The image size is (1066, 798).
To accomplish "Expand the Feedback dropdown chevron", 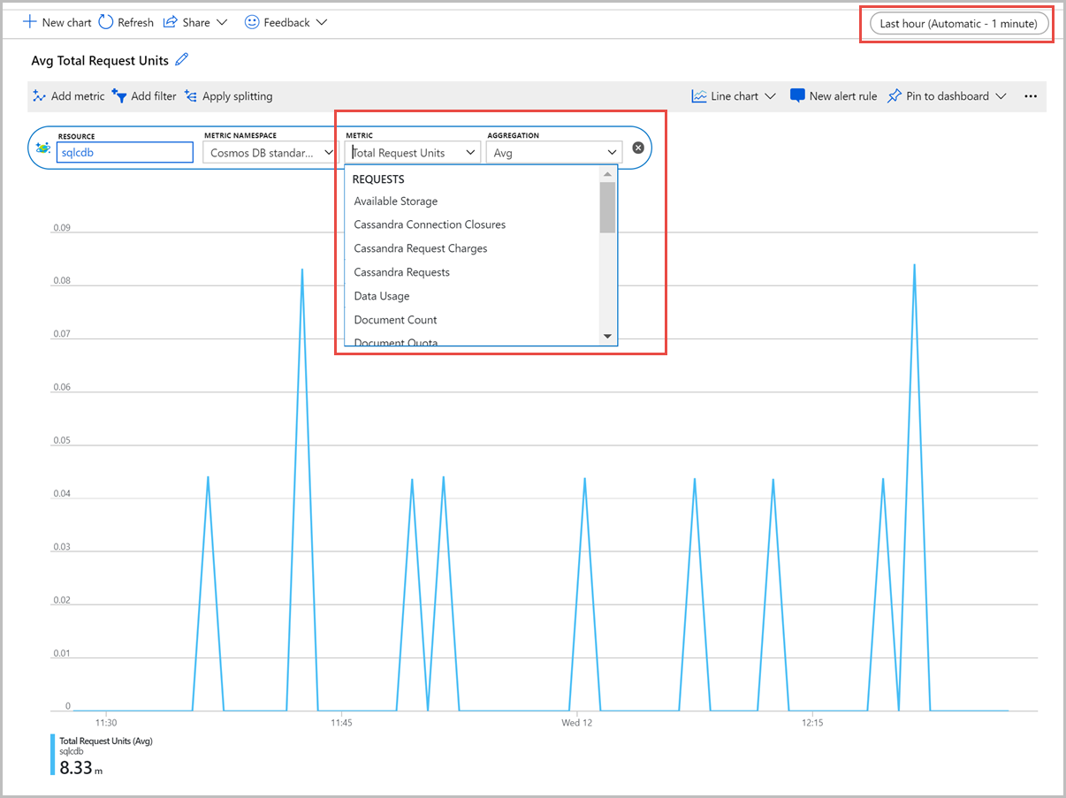I will [321, 22].
